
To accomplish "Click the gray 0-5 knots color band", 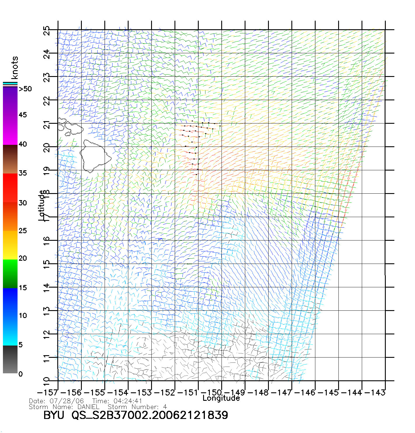I will tap(10, 360).
